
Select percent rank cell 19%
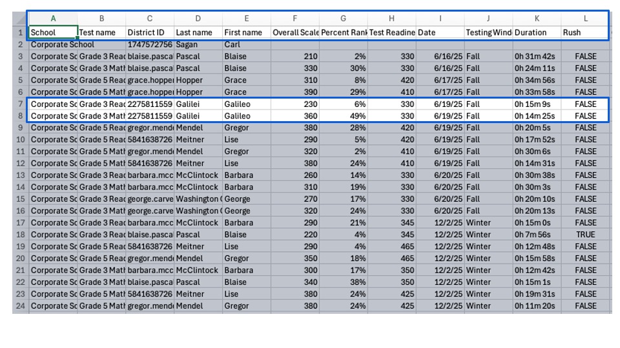click(x=343, y=187)
